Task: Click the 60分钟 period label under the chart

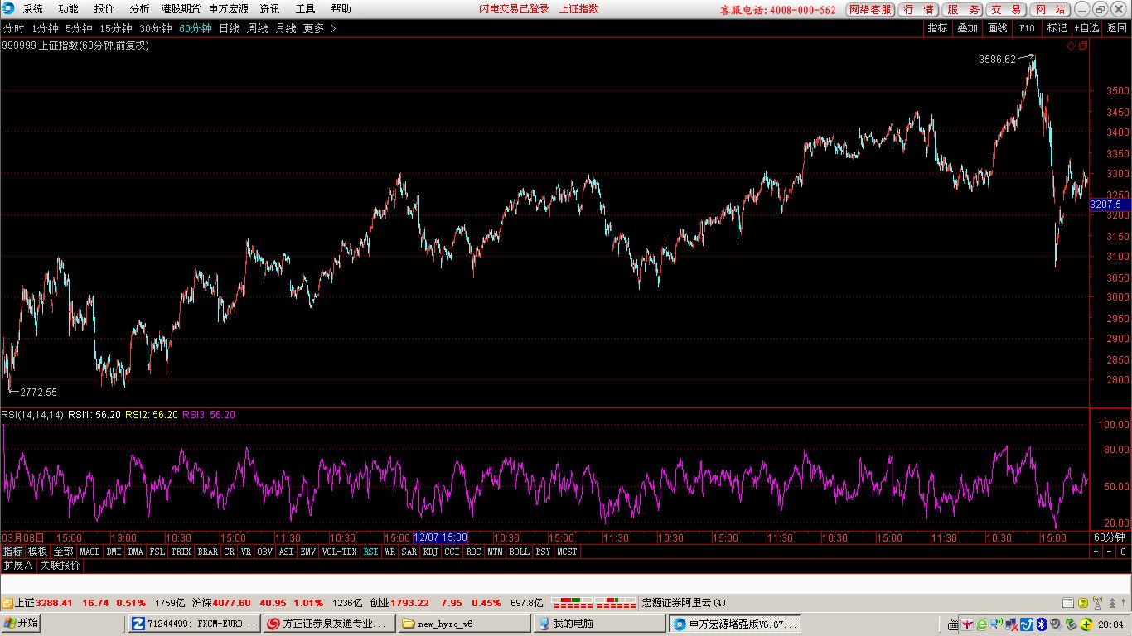Action: (1110, 538)
